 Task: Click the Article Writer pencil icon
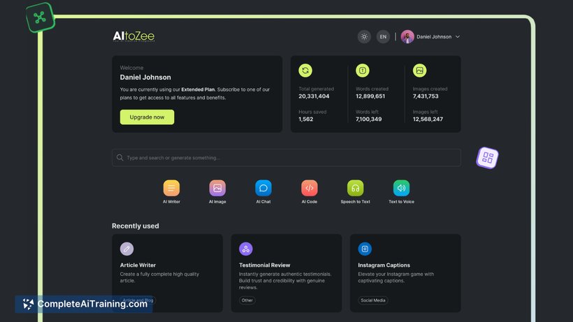(x=126, y=249)
